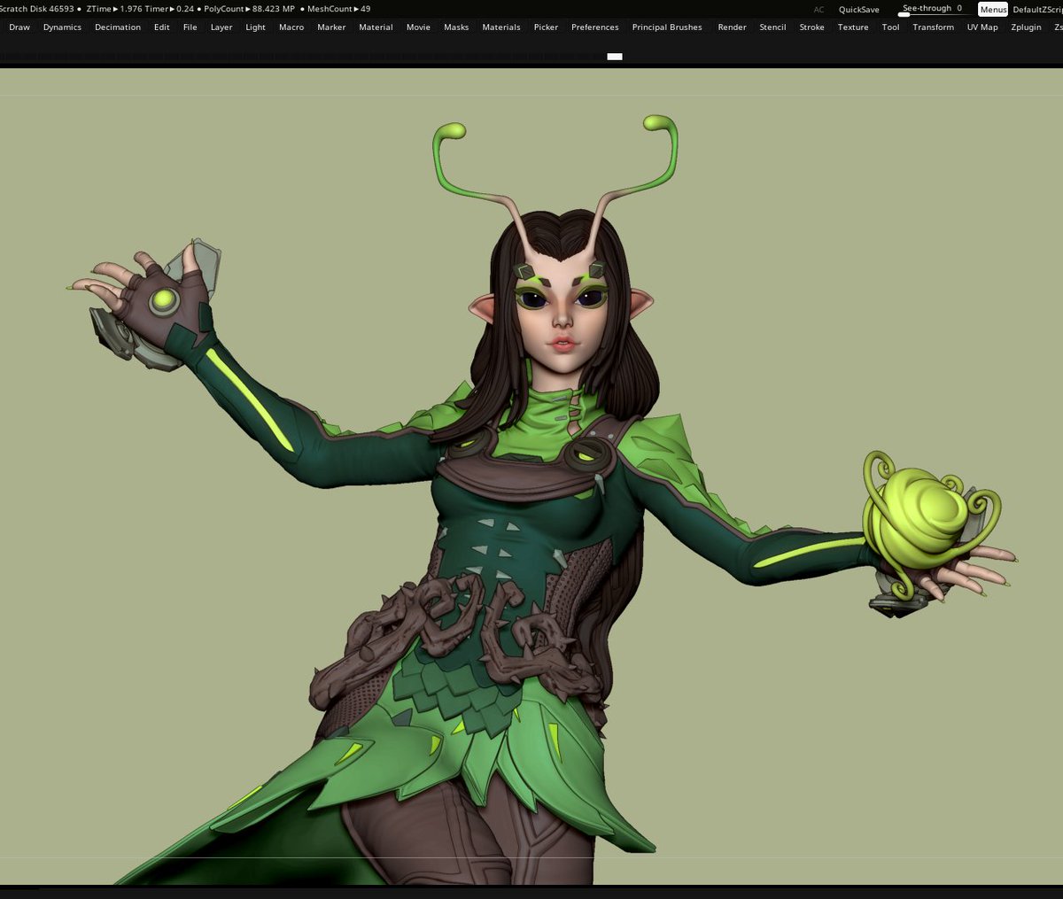This screenshot has height=899, width=1063.
Task: Open the Marker menu
Action: click(332, 27)
